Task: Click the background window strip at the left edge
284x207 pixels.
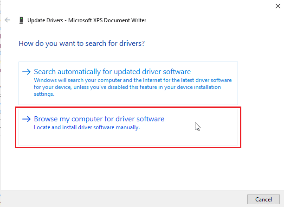Action: [1, 116]
